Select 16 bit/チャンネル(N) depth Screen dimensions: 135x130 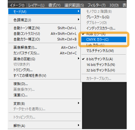tap(104, 65)
